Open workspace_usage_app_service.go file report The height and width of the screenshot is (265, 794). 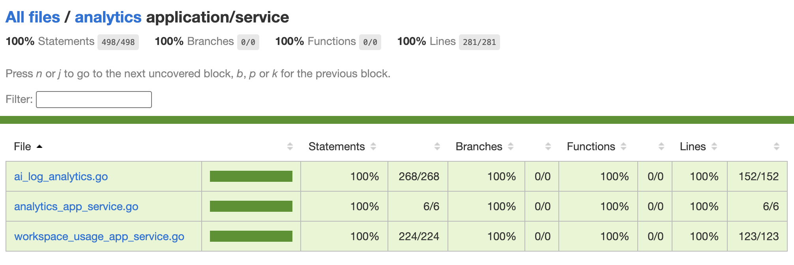(99, 236)
